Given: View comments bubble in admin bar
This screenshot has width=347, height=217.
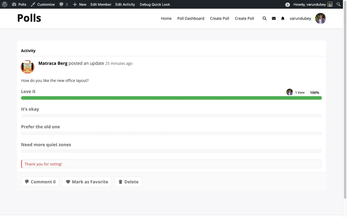Looking at the screenshot, I should coord(64,4).
